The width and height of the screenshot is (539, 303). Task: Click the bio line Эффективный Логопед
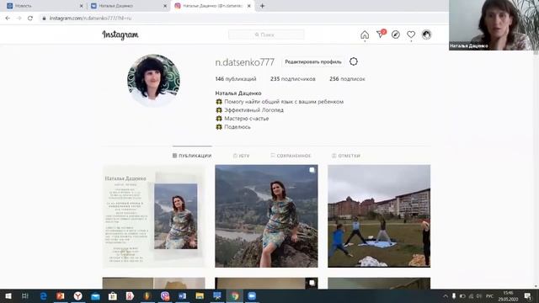click(x=253, y=110)
